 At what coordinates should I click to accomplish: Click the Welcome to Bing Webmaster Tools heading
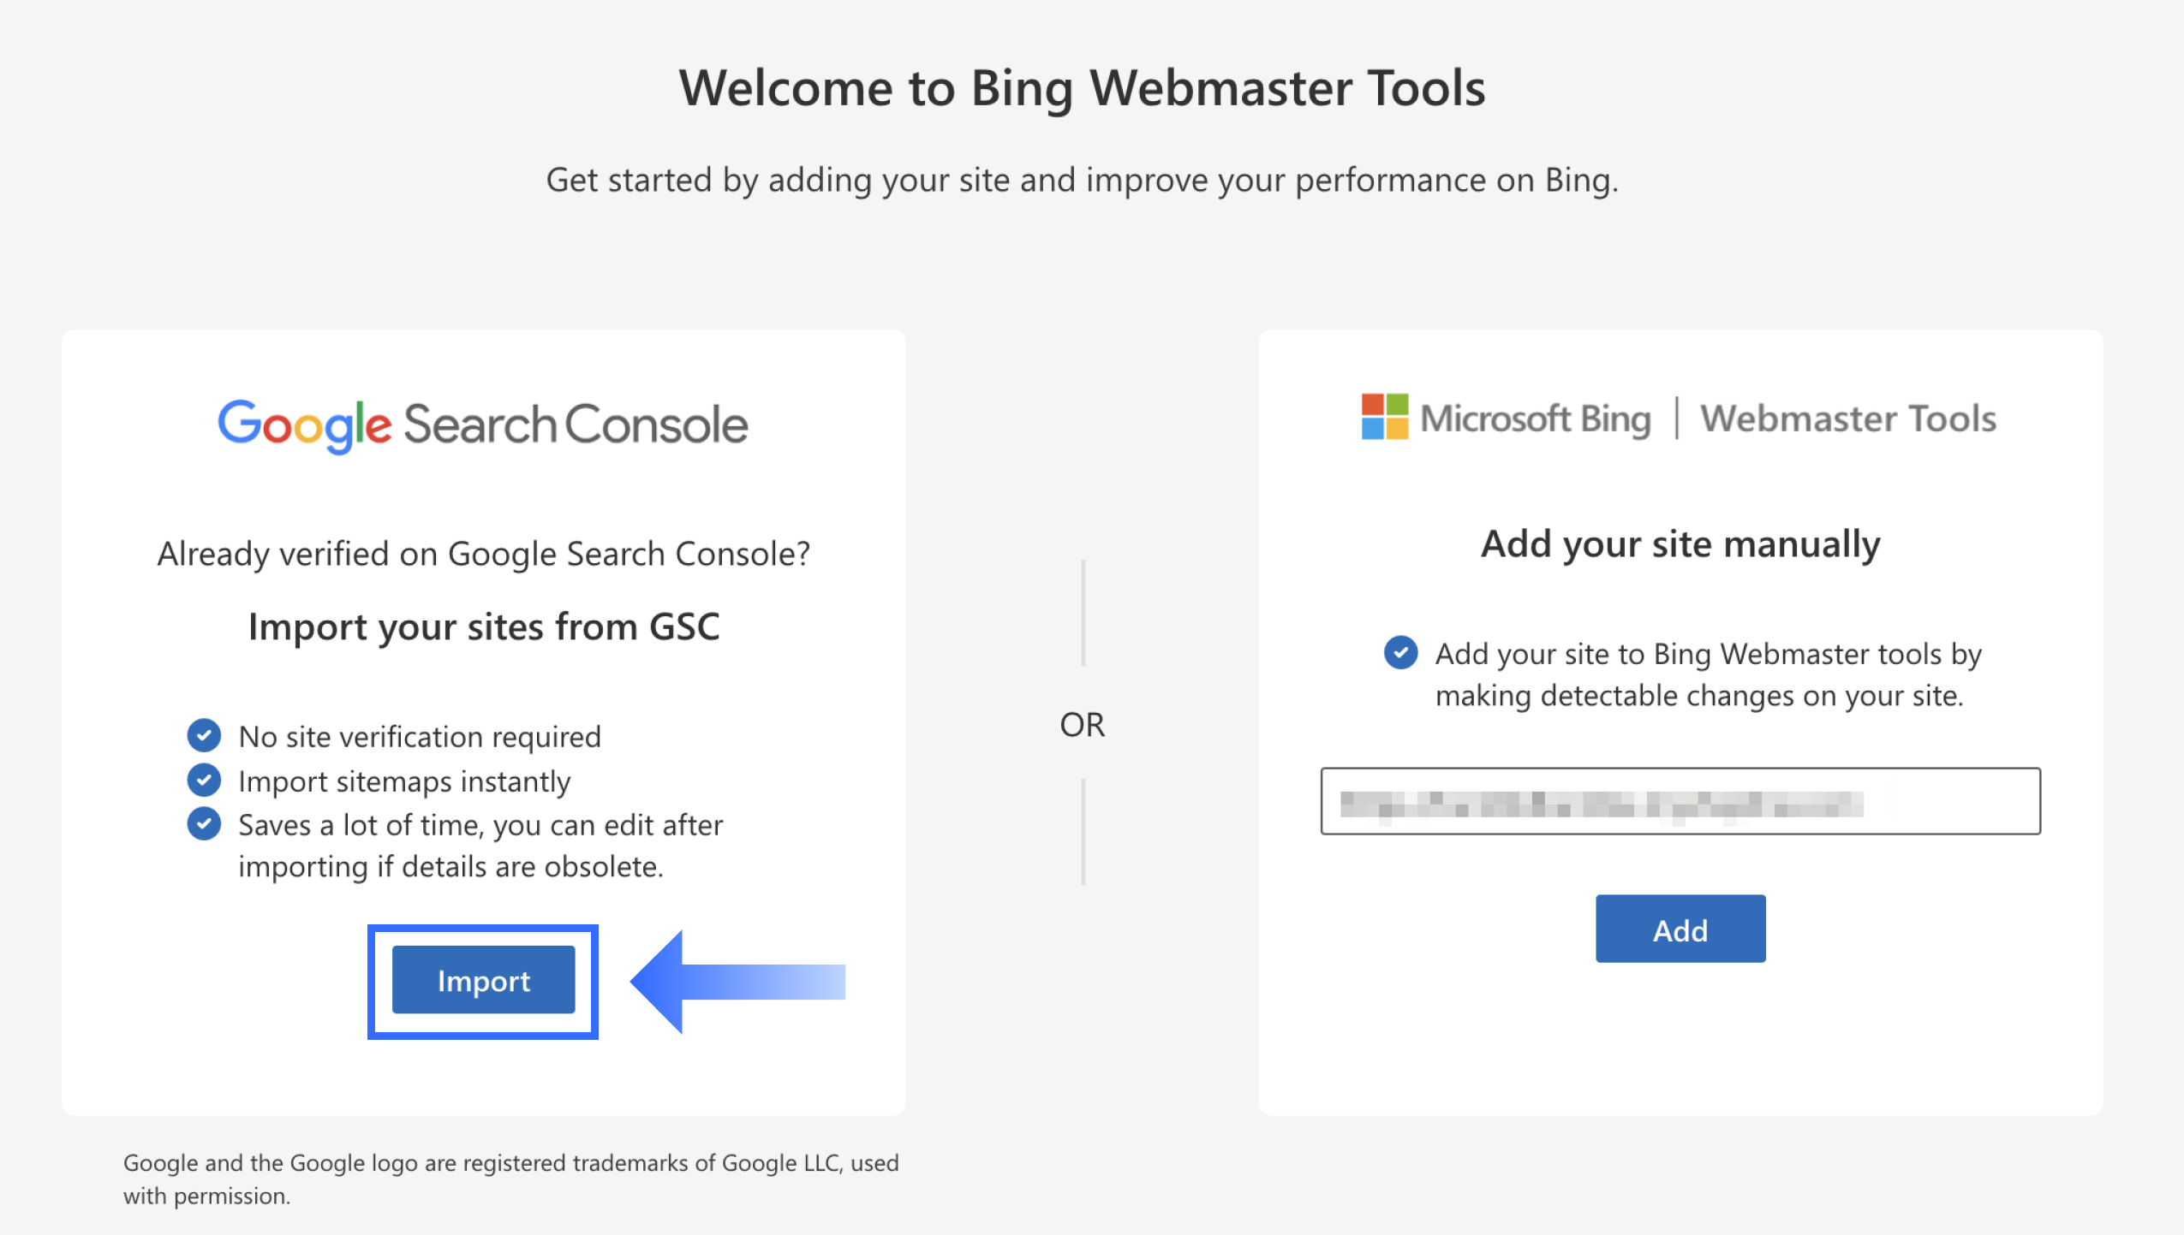pos(1082,88)
